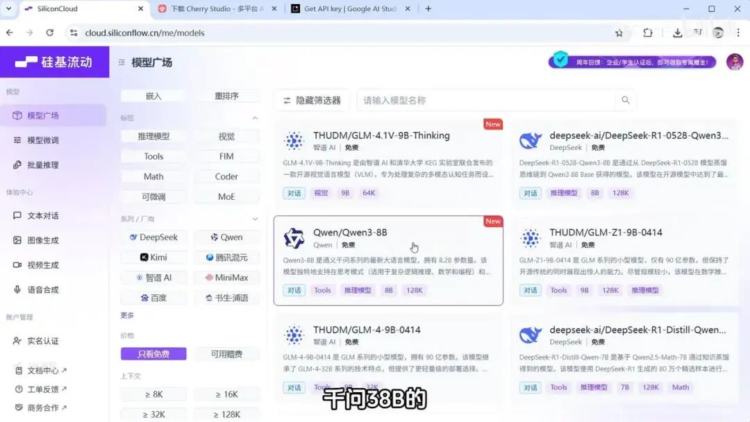Open the browser extensions icon
Image resolution: width=750 pixels, height=422 pixels.
pyautogui.click(x=648, y=33)
